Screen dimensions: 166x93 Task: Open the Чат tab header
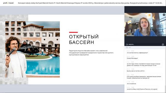coord(130,48)
